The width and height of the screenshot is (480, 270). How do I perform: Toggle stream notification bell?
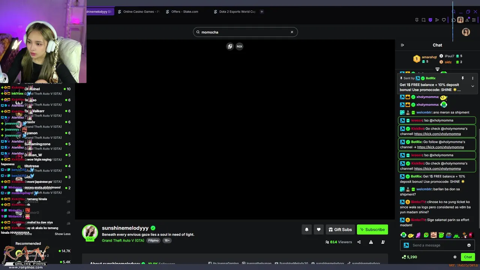(306, 229)
